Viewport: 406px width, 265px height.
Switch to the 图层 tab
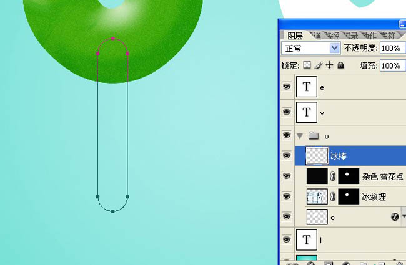coord(295,36)
